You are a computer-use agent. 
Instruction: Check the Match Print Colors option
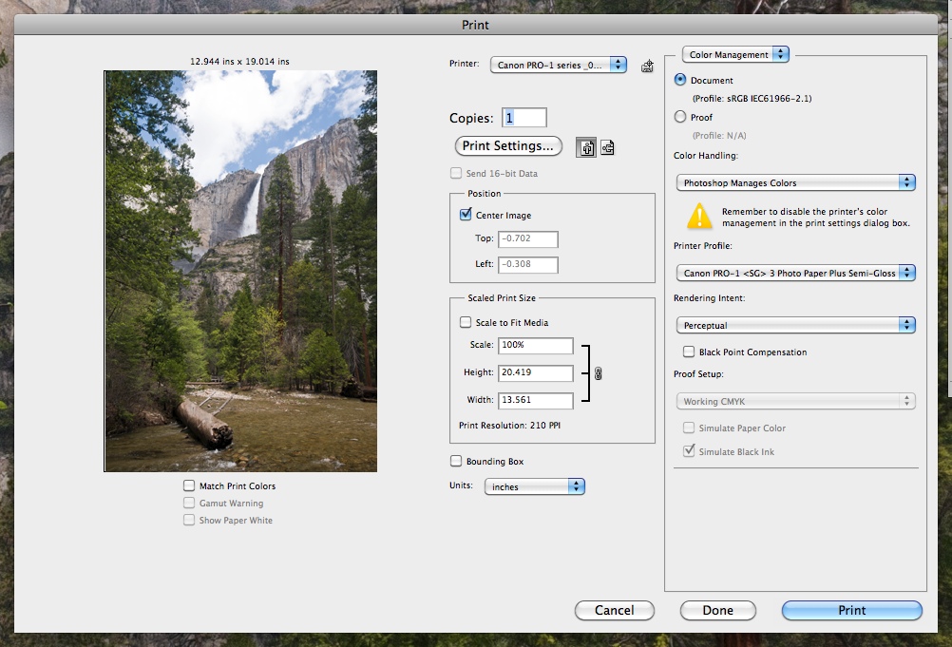coord(189,486)
